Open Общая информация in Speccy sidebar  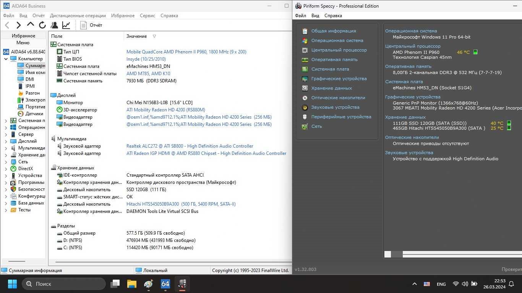click(x=333, y=31)
